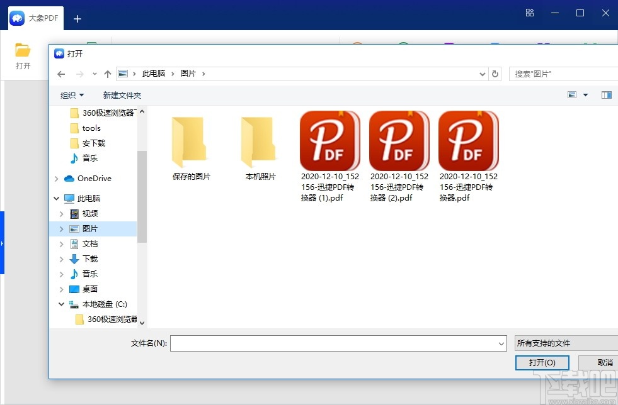Click the grid layout icon in the title bar
This screenshot has width=618, height=405.
(530, 13)
